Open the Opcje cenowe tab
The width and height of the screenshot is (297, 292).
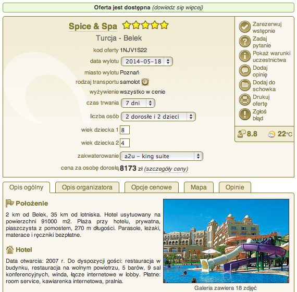point(151,187)
